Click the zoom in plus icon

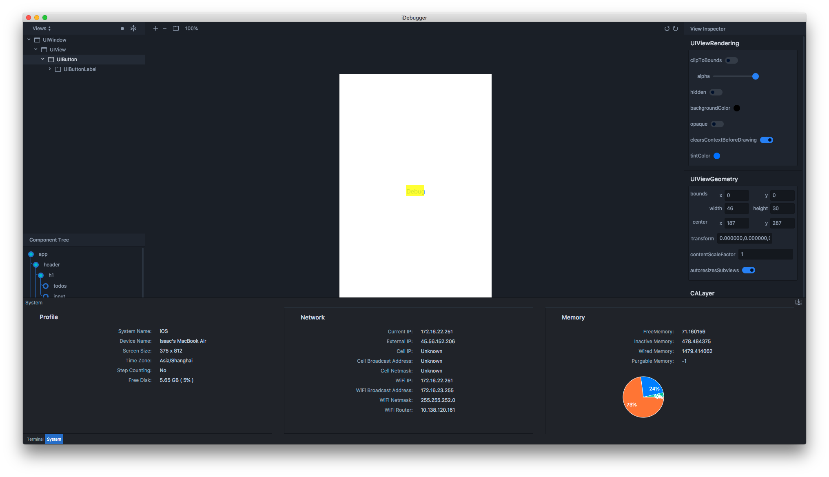[155, 28]
